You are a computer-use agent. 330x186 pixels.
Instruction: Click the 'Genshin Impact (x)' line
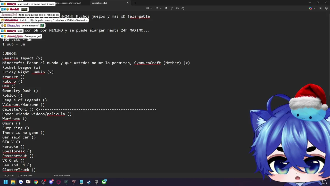(22, 58)
